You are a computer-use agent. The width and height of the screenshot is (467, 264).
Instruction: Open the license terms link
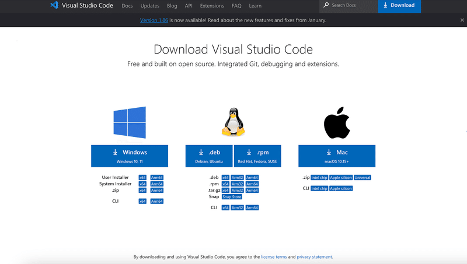point(274,257)
